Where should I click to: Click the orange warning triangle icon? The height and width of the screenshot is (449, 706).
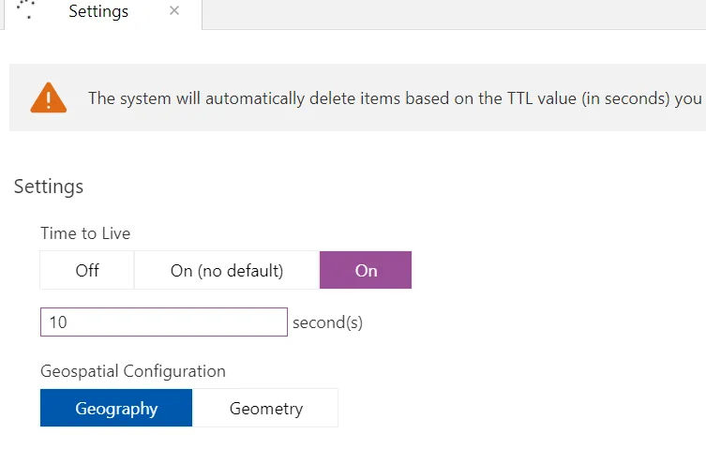point(48,97)
